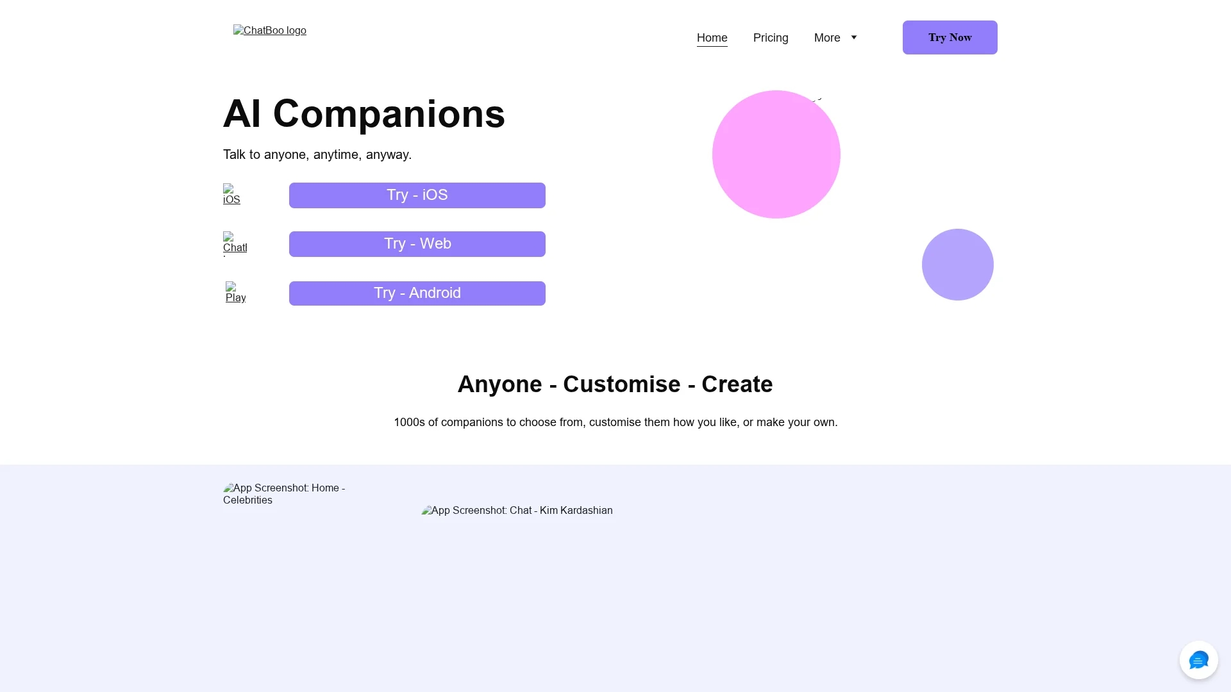Launch the Try - Web button
The image size is (1231, 692).
pyautogui.click(x=417, y=244)
